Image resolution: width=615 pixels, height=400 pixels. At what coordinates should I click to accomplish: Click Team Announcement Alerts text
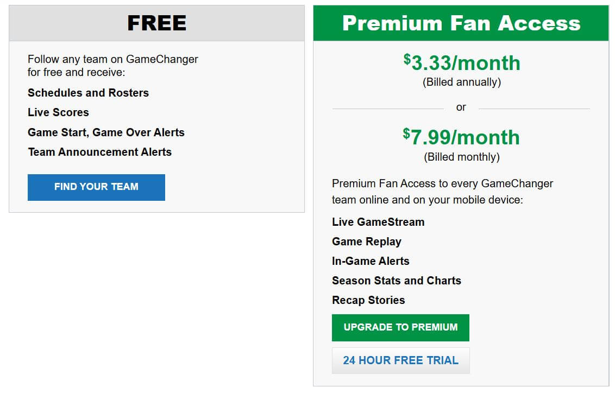click(x=99, y=152)
